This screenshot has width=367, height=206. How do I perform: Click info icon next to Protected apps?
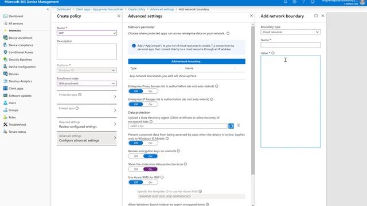pos(80,94)
